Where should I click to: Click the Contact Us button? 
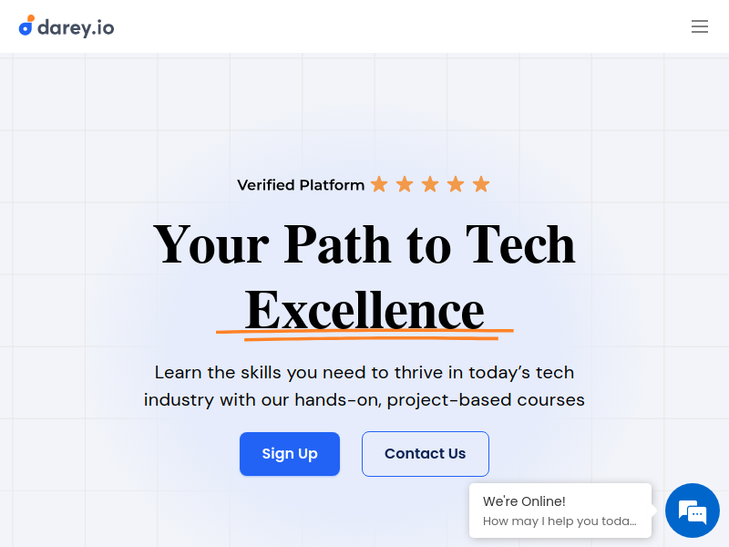[x=426, y=454]
